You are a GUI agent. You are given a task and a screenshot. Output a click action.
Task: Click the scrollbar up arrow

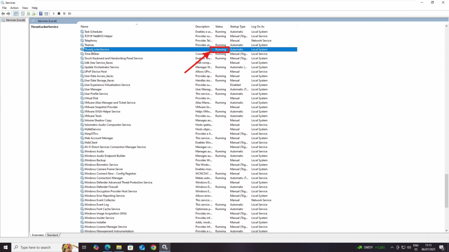pyautogui.click(x=446, y=26)
